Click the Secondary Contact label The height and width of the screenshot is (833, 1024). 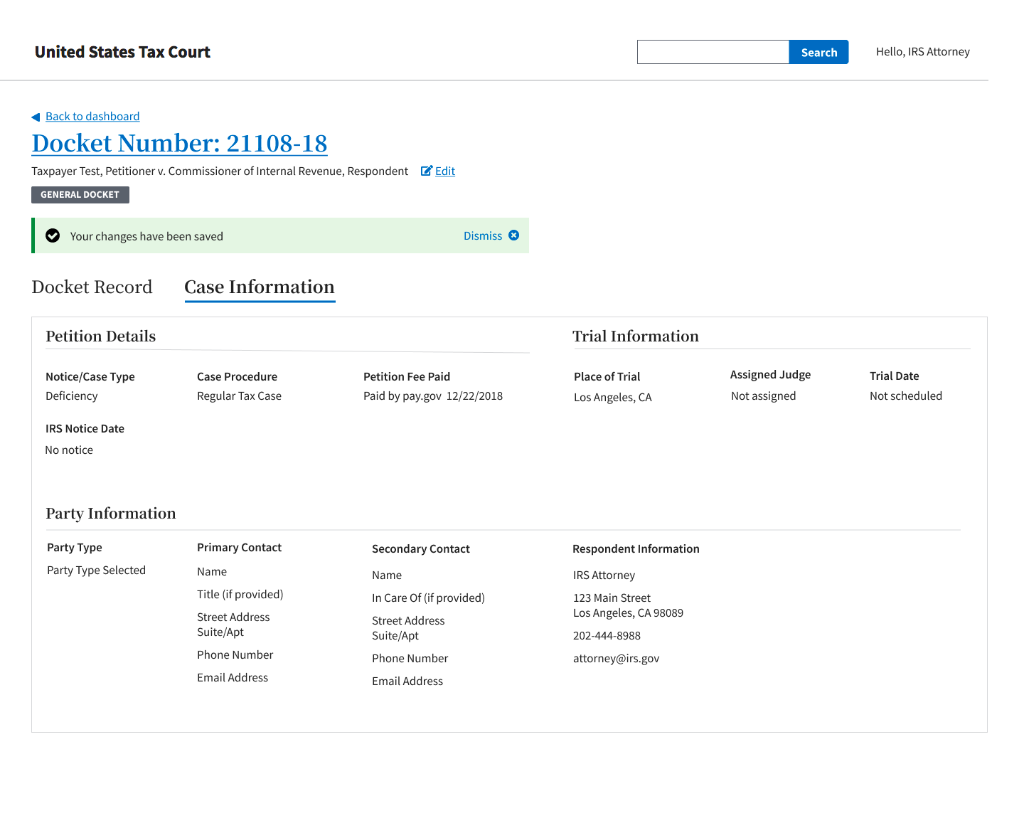point(421,549)
